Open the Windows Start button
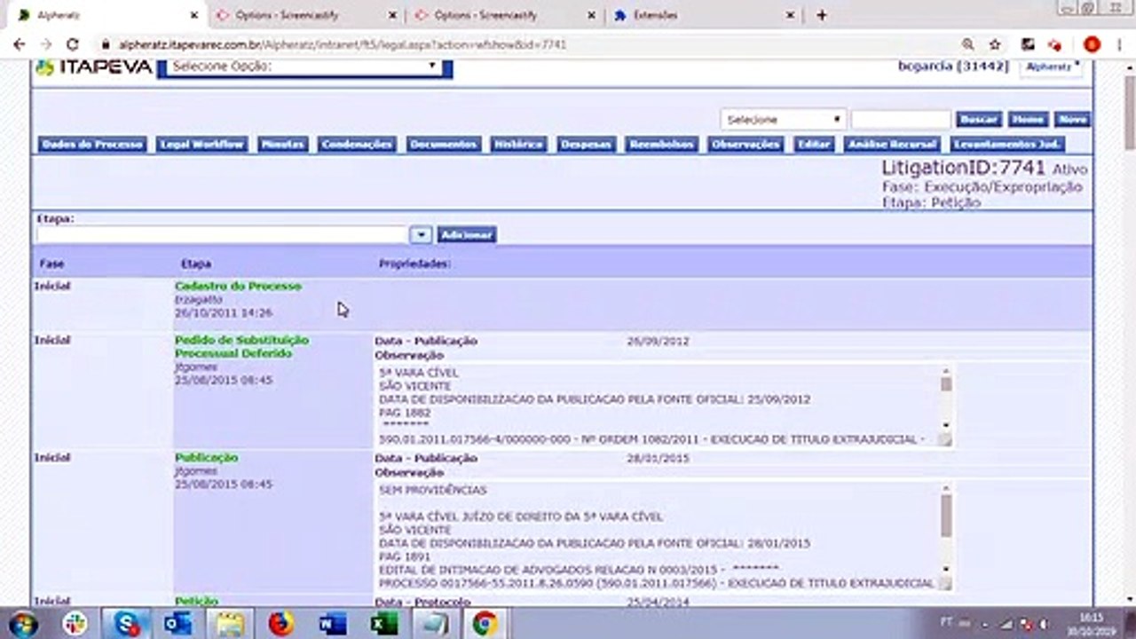1136x639 pixels. point(24,624)
